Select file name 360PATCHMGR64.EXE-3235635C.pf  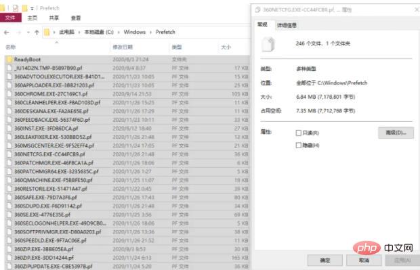coord(56,171)
